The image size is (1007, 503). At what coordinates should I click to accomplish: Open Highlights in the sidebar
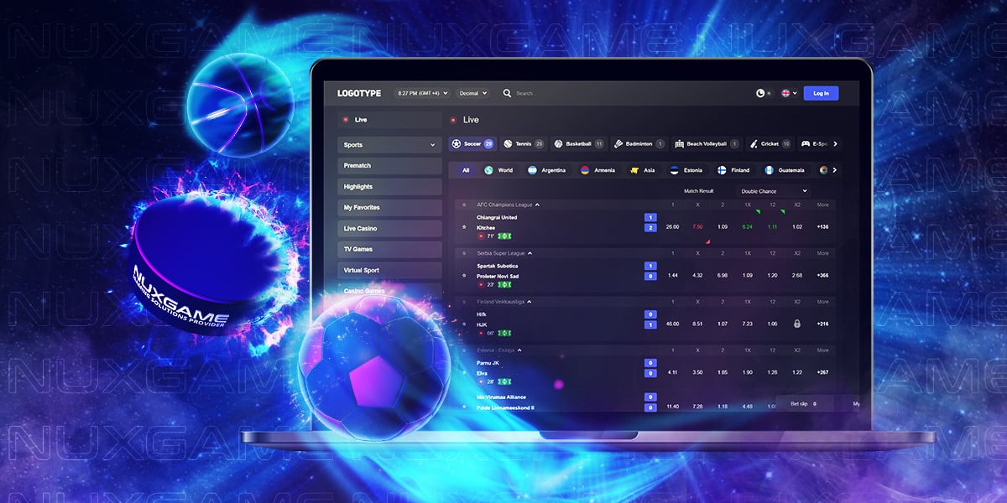click(x=389, y=187)
